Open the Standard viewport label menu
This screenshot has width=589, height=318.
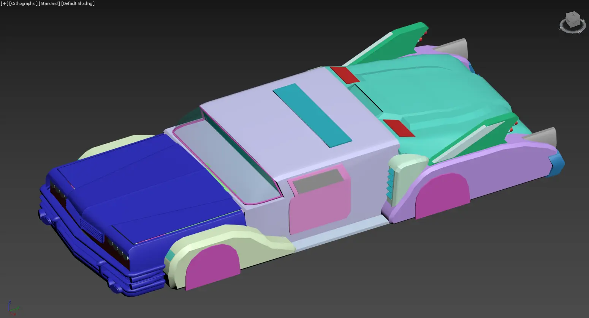[49, 3]
